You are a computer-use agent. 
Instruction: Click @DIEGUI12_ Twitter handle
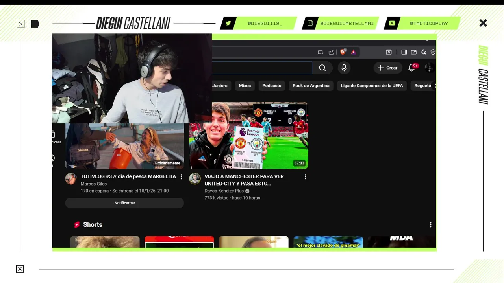click(265, 24)
